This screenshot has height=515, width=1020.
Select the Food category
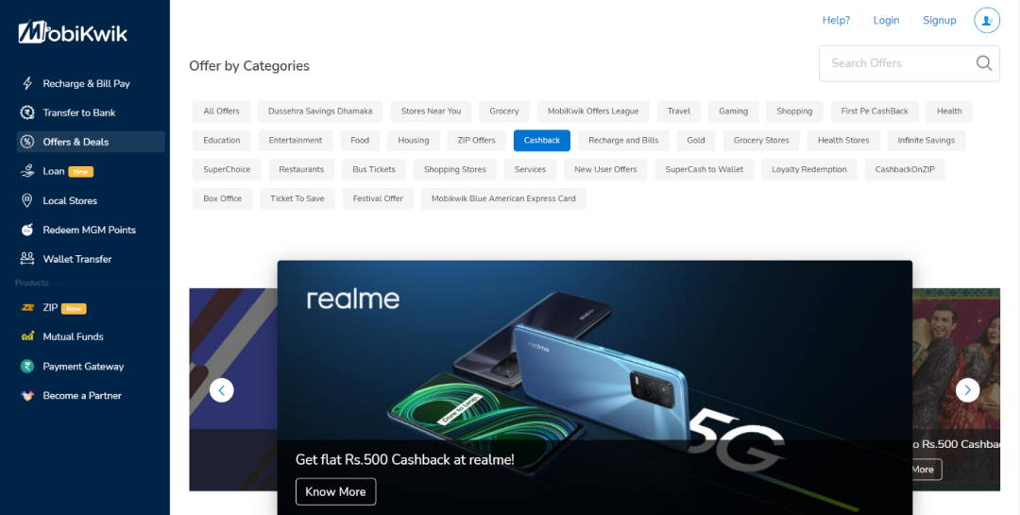pos(360,141)
